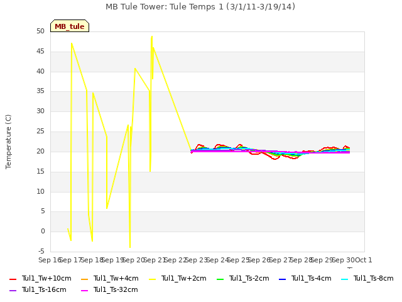Click the 25 y-axis tick label
This screenshot has height=302, width=402.
(x=40, y=131)
